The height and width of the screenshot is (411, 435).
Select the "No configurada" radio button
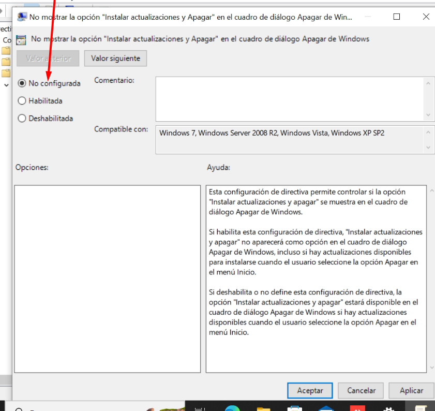pyautogui.click(x=22, y=83)
